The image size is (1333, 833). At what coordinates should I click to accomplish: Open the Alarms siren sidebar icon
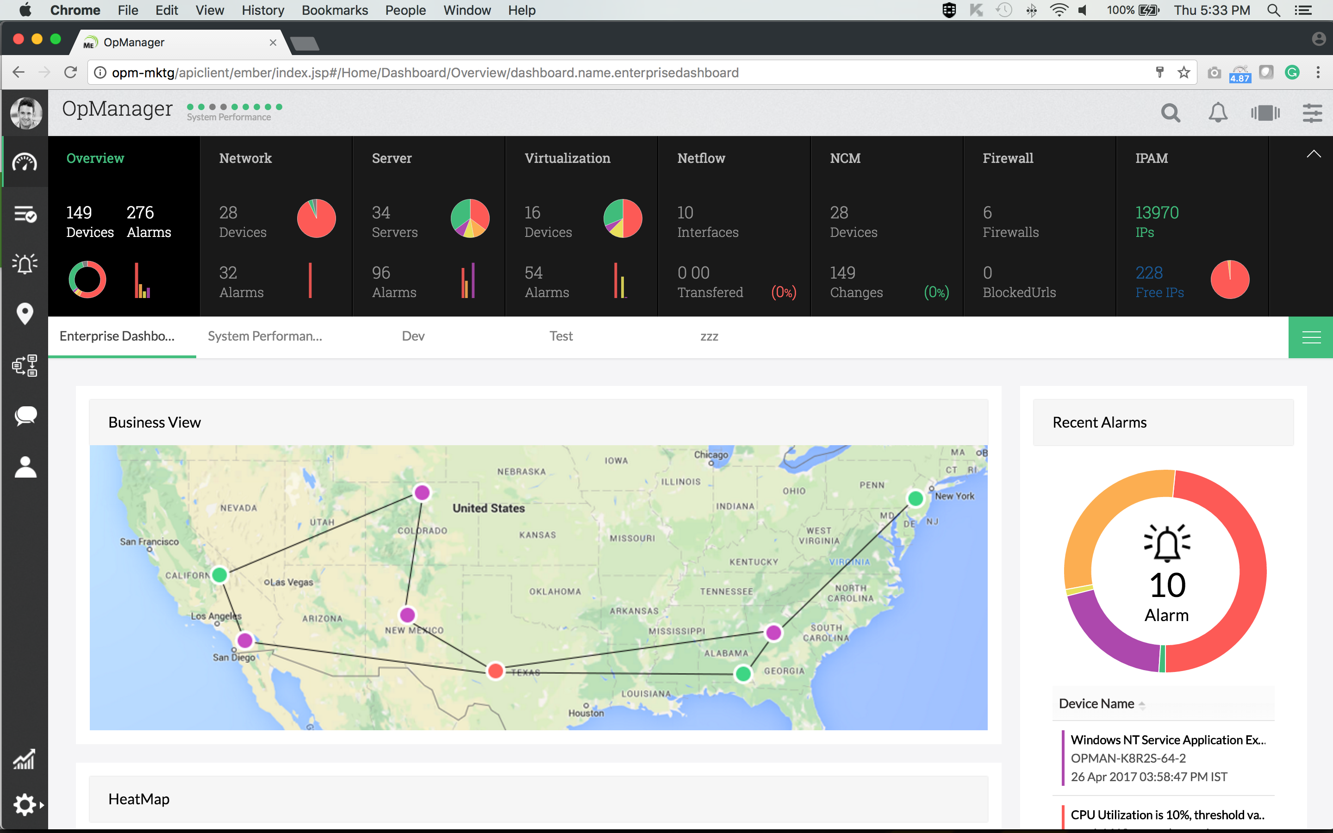(x=25, y=264)
